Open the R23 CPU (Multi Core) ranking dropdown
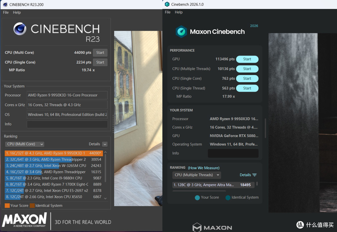Screen dimensions: 337x232 pyautogui.click(x=25, y=144)
